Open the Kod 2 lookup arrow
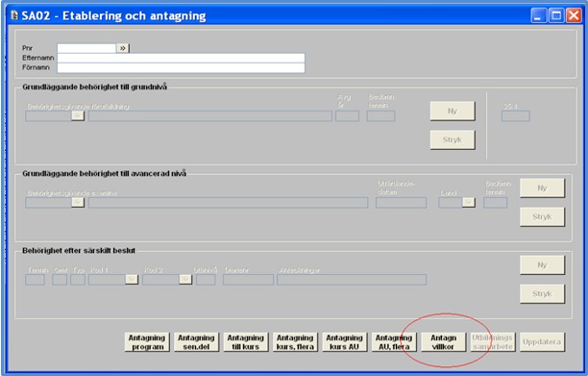588x376 pixels. click(x=185, y=279)
